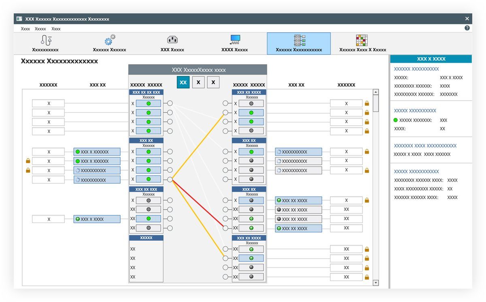The image size is (486, 302).
Task: Click the Help question mark icon
Action: 467,28
